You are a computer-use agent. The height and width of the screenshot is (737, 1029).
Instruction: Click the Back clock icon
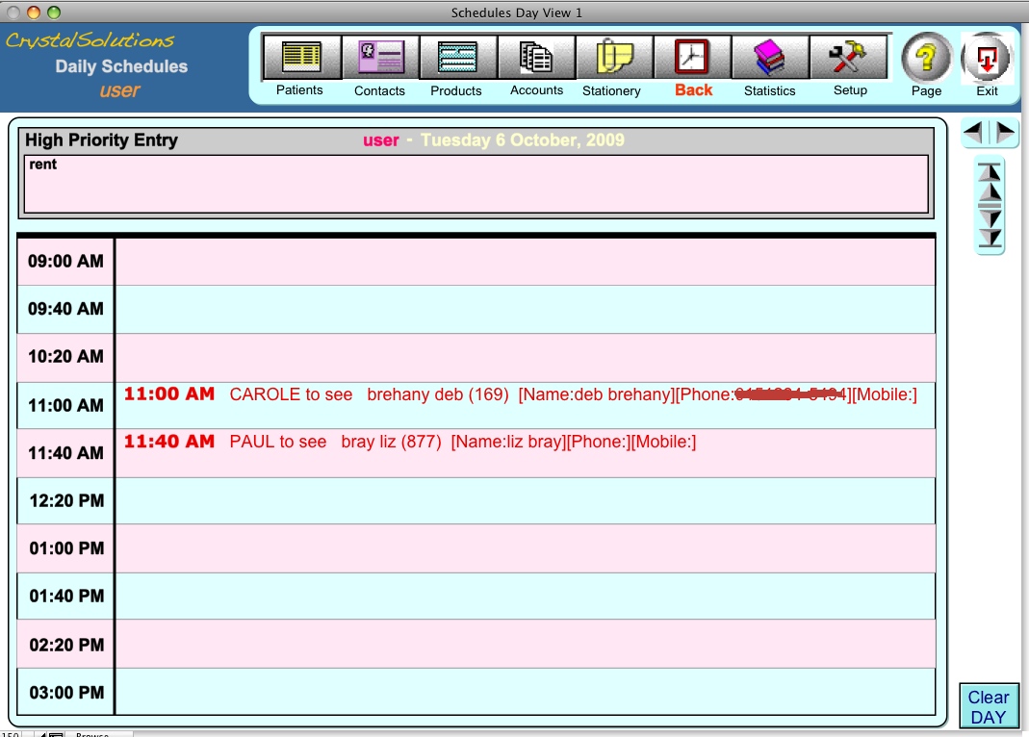[x=692, y=57]
